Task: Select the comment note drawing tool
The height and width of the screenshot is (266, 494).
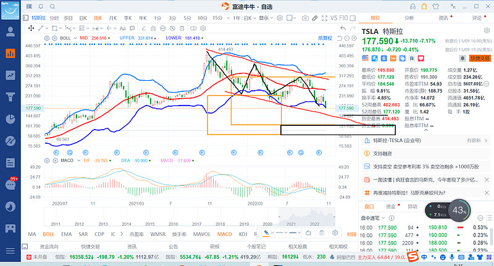Action: coord(132,28)
